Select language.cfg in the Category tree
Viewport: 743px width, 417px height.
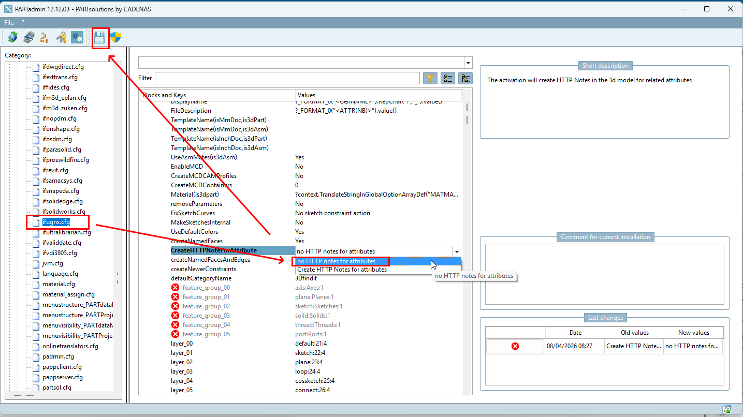click(x=60, y=274)
